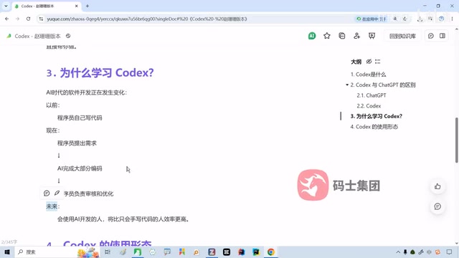The image size is (459, 258).
Task: Click the floating comment bubble button
Action: (437, 206)
